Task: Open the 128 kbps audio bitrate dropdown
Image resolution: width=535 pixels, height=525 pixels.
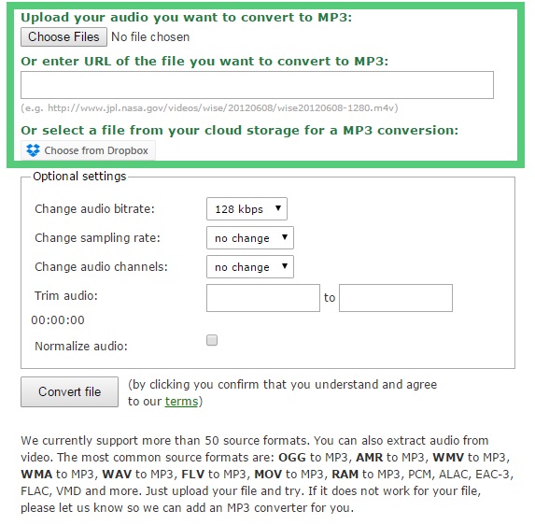Action: (x=246, y=208)
